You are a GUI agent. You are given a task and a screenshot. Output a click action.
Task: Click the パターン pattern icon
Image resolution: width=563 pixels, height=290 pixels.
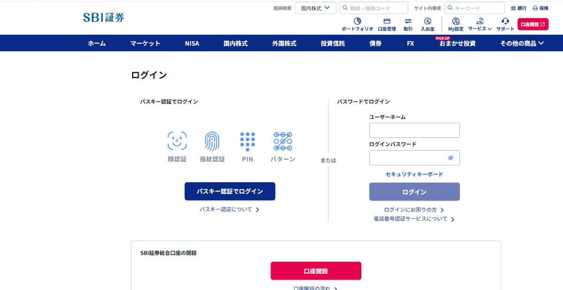(x=283, y=141)
